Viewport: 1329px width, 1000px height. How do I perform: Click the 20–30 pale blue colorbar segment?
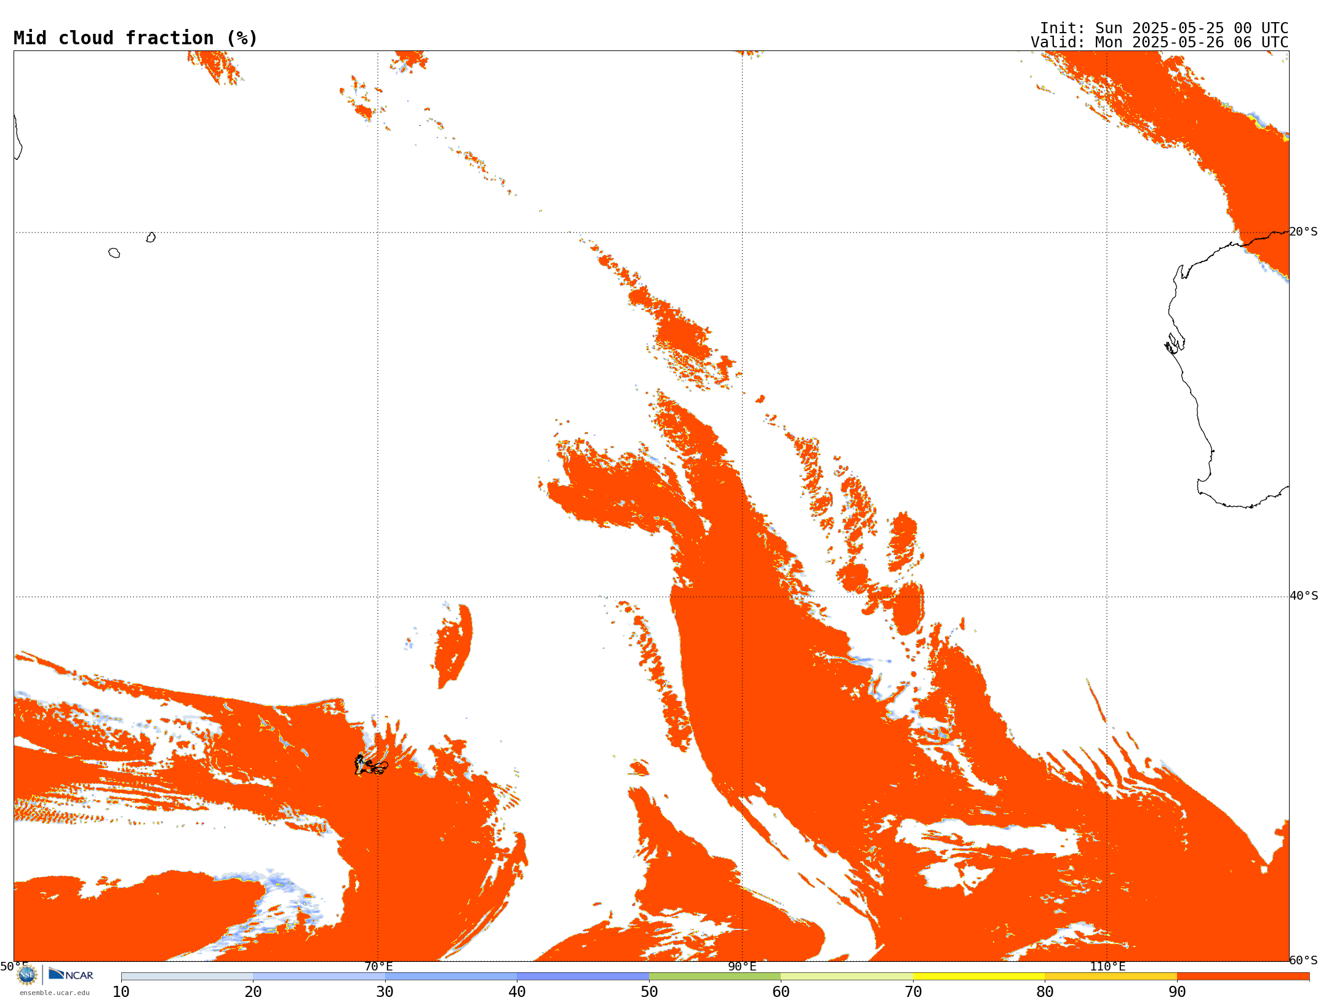(319, 977)
